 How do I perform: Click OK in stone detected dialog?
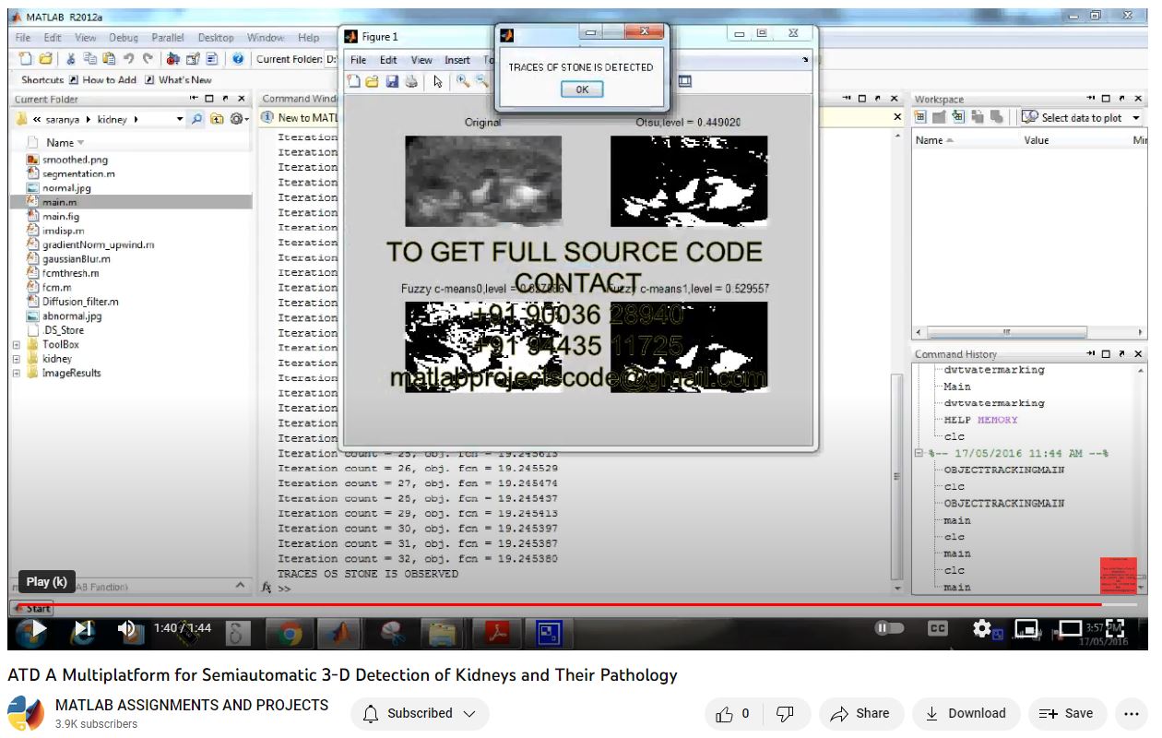click(x=581, y=89)
